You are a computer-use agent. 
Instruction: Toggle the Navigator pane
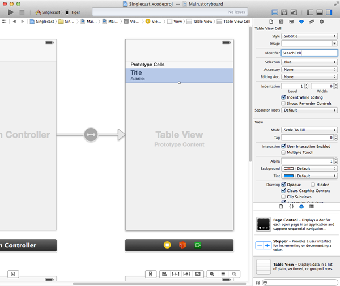(x=310, y=12)
